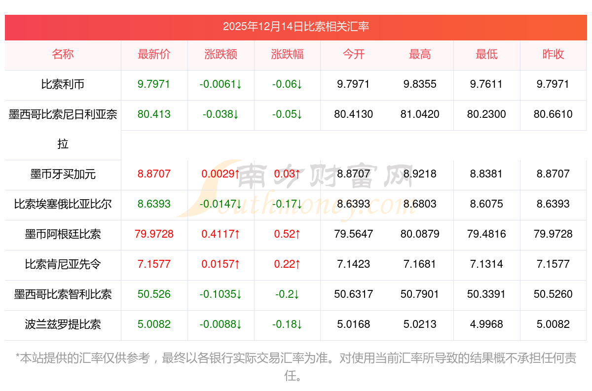The image size is (592, 391).
Task: Click the 墨币牙买加元 row name
Action: 63,174
